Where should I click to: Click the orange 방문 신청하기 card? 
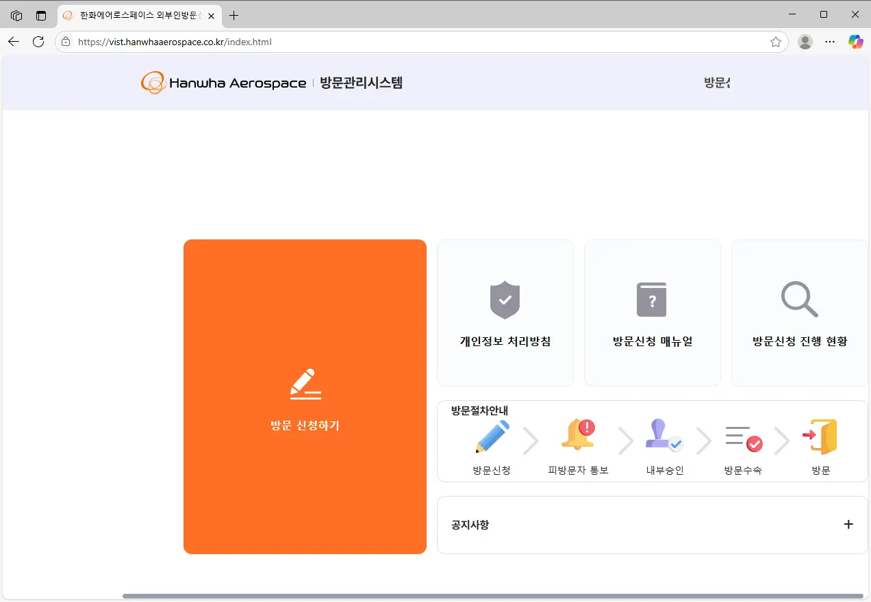click(x=305, y=397)
